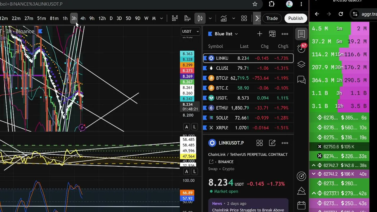Click the Publish button
The height and width of the screenshot is (212, 377).
296,18
